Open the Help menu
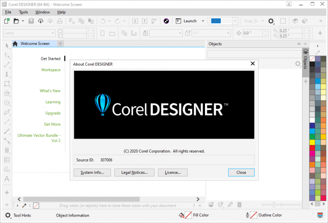 61,12
